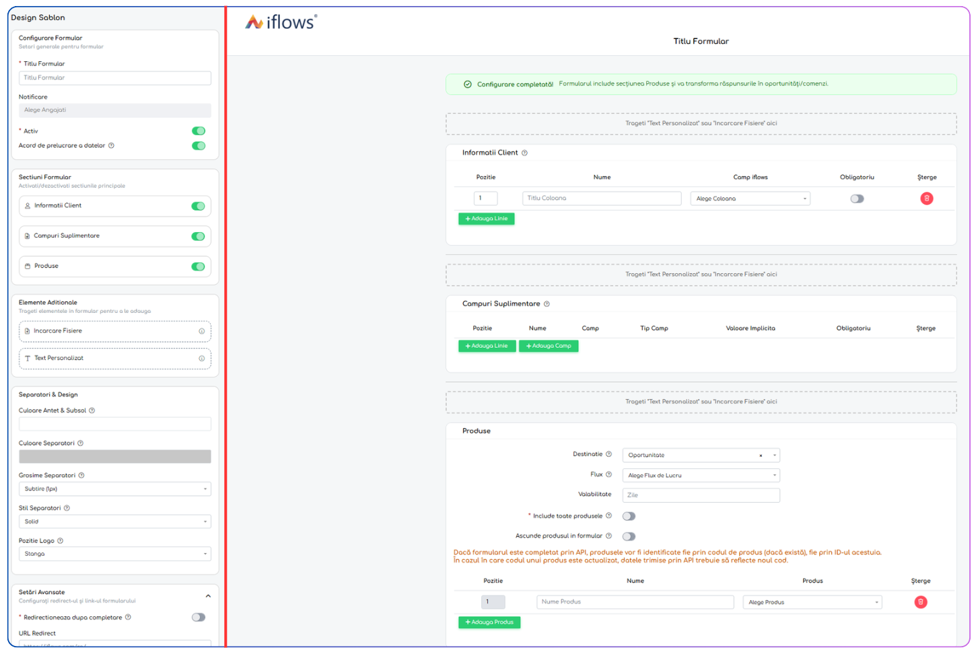Click the red delete icon in Informatii Client row
This screenshot has height=652, width=978.
[x=926, y=198]
